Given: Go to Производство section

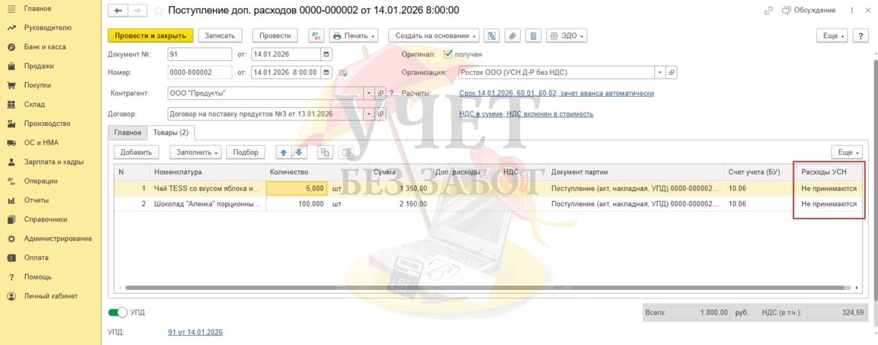Looking at the screenshot, I should pos(47,124).
